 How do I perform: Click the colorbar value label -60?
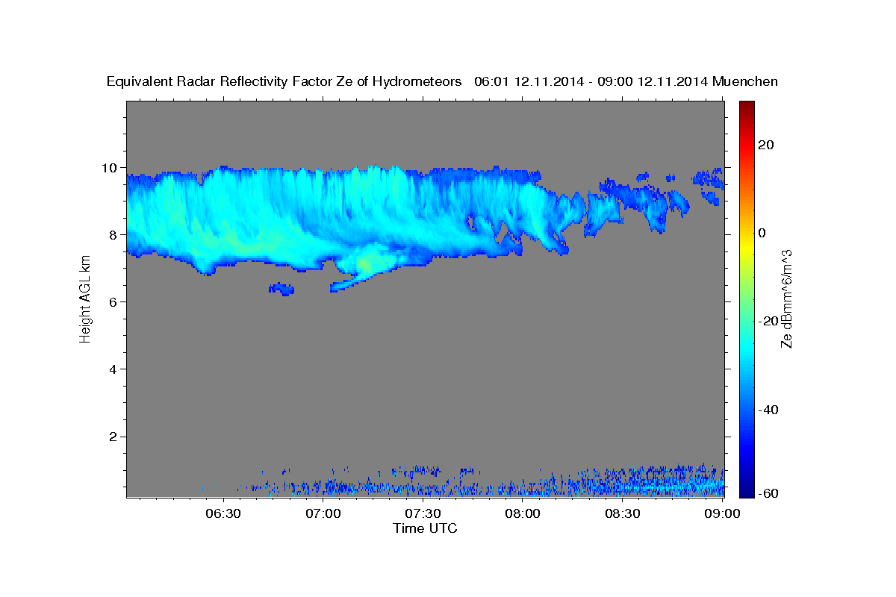[768, 493]
